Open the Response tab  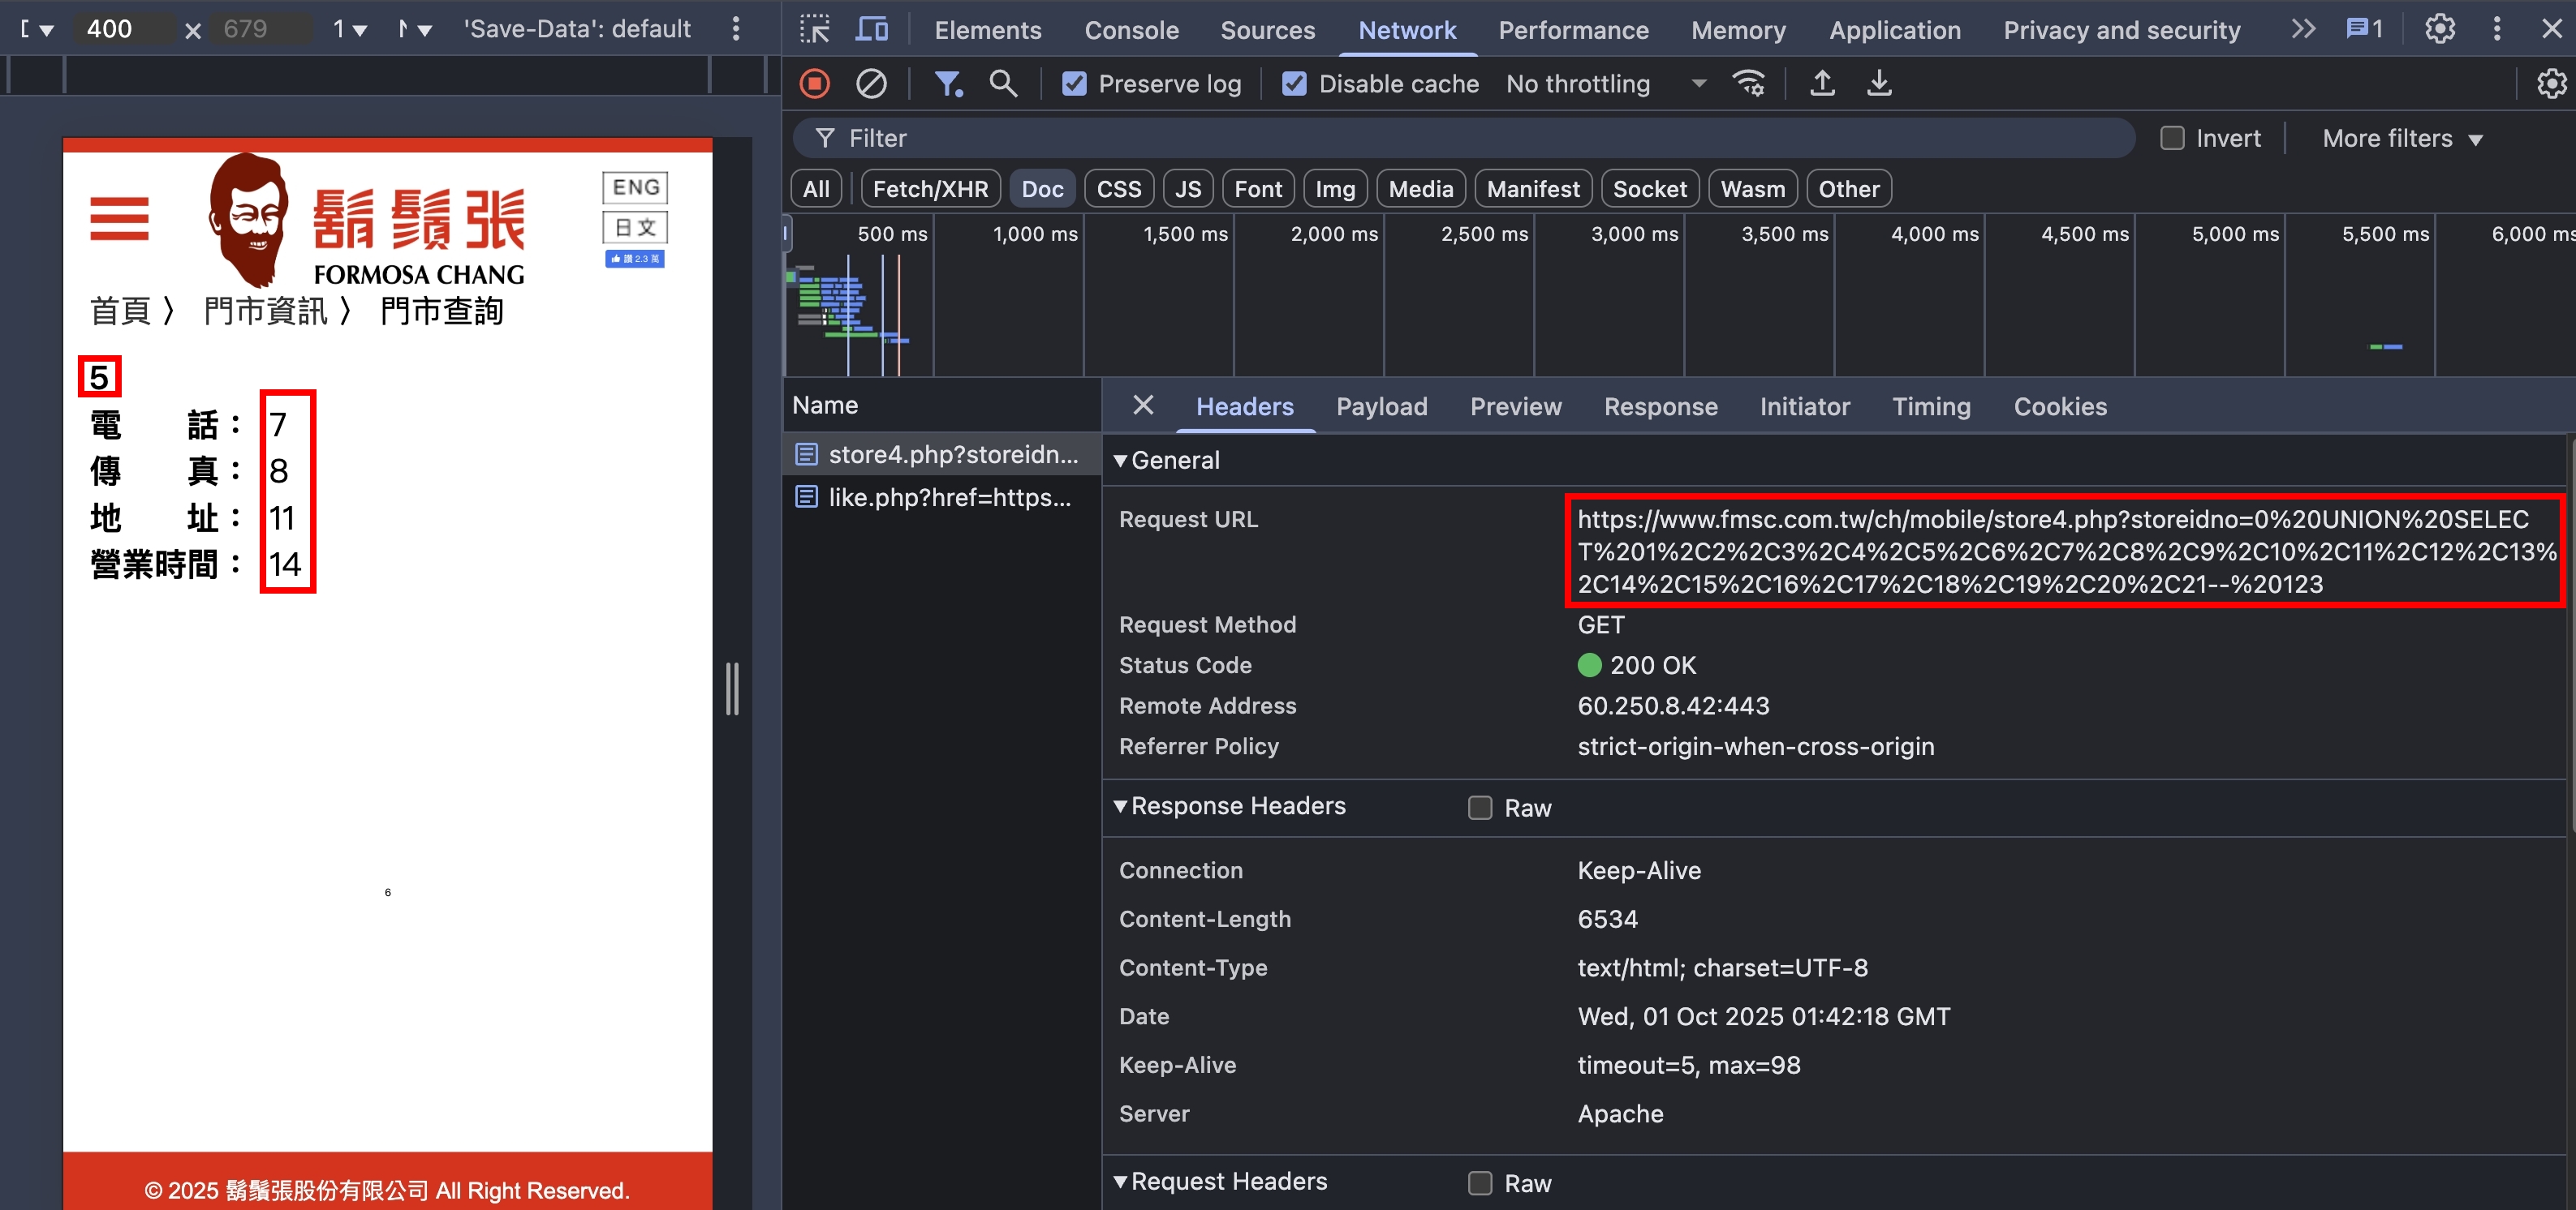(1660, 405)
